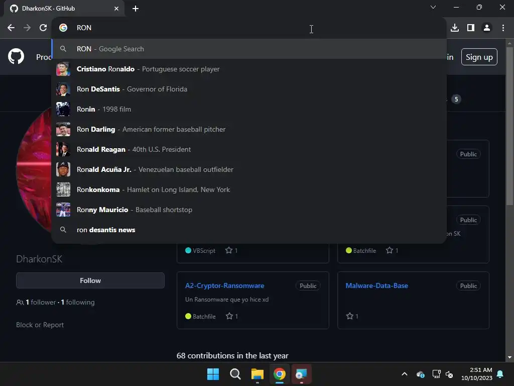
Task: Select the Ronin 1998 film suggestion
Action: click(x=249, y=109)
